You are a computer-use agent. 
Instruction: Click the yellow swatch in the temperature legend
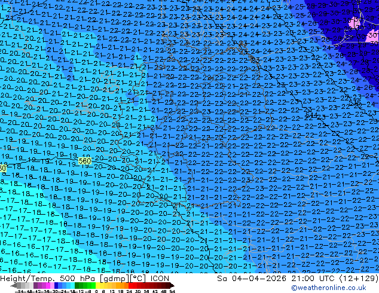(x=97, y=286)
